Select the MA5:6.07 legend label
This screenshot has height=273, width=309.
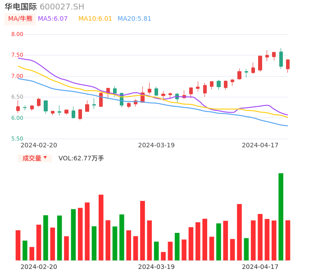53,19
